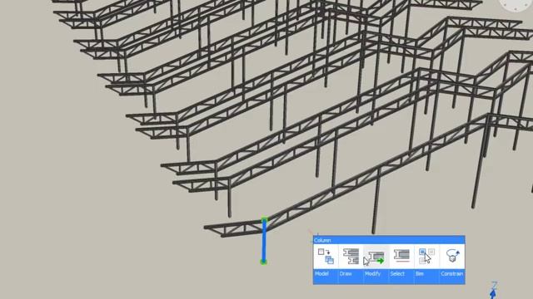Click the 3D constraint cube icon
Viewport: 533px width, 299px height.
452,256
